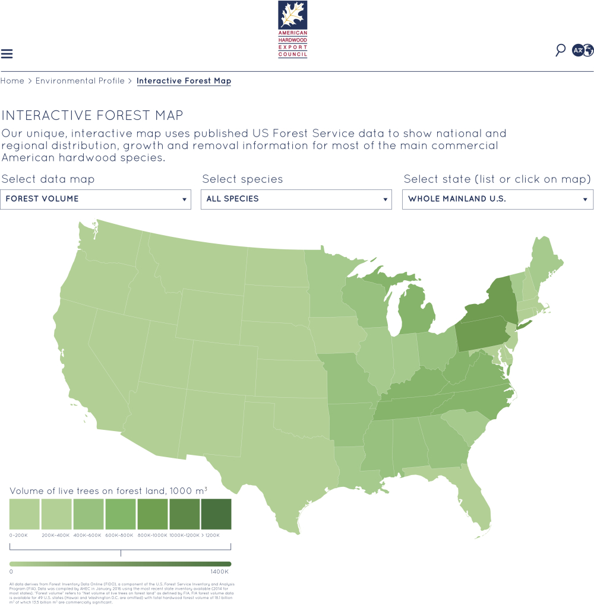Viewport: 594px width, 608px height.
Task: Open the hamburger navigation menu
Action: 7,53
